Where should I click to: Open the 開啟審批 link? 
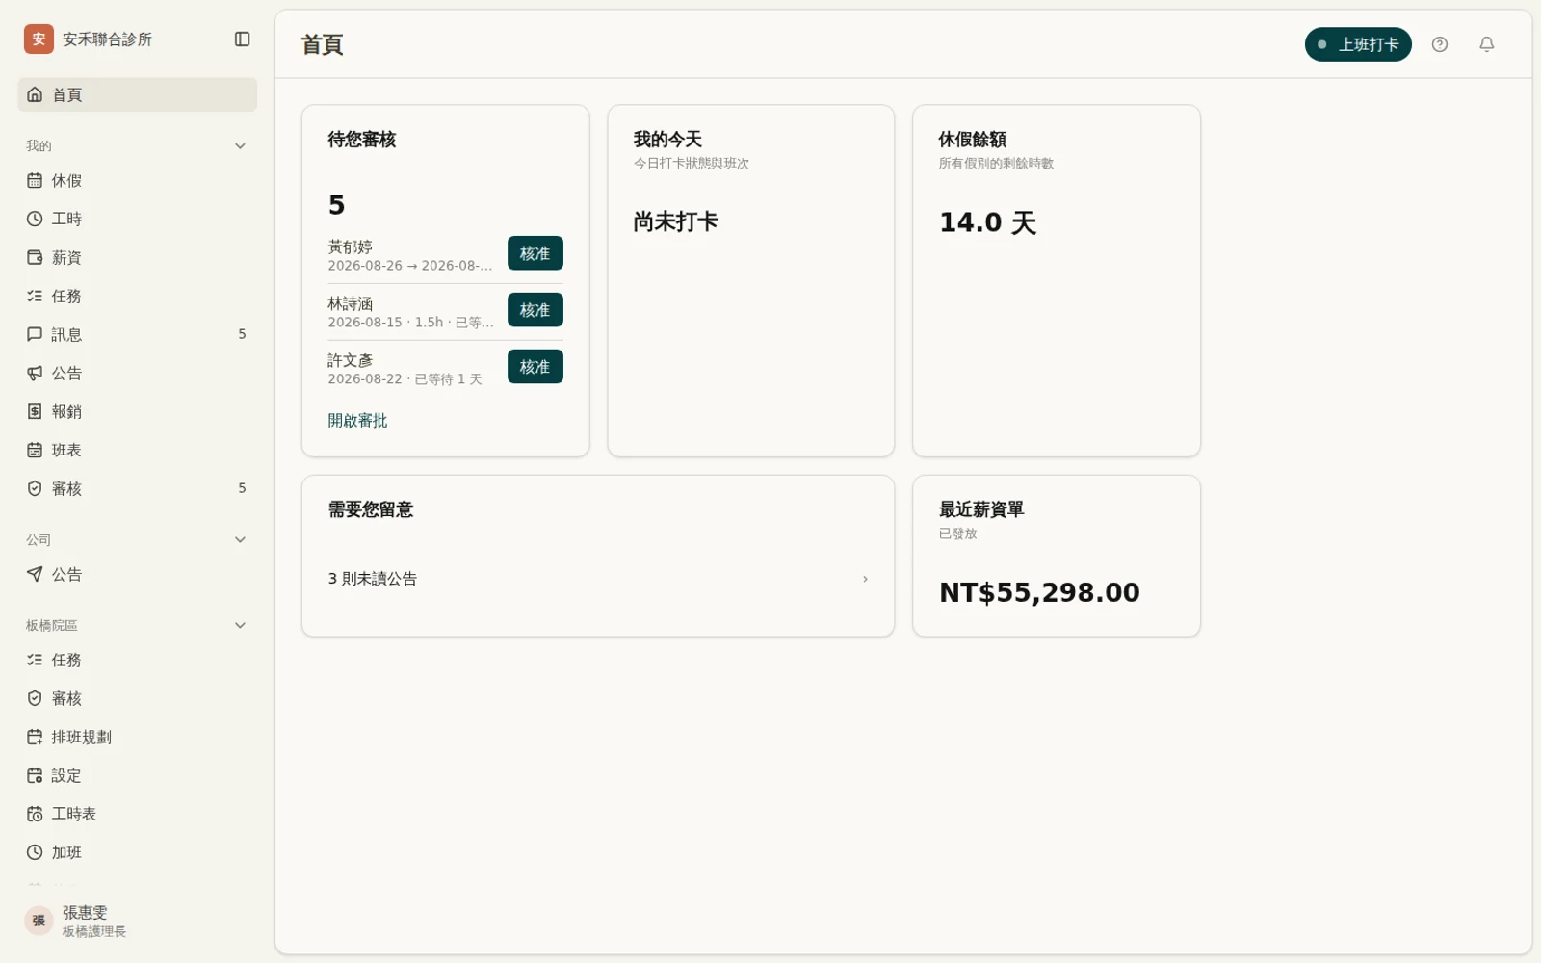click(357, 421)
